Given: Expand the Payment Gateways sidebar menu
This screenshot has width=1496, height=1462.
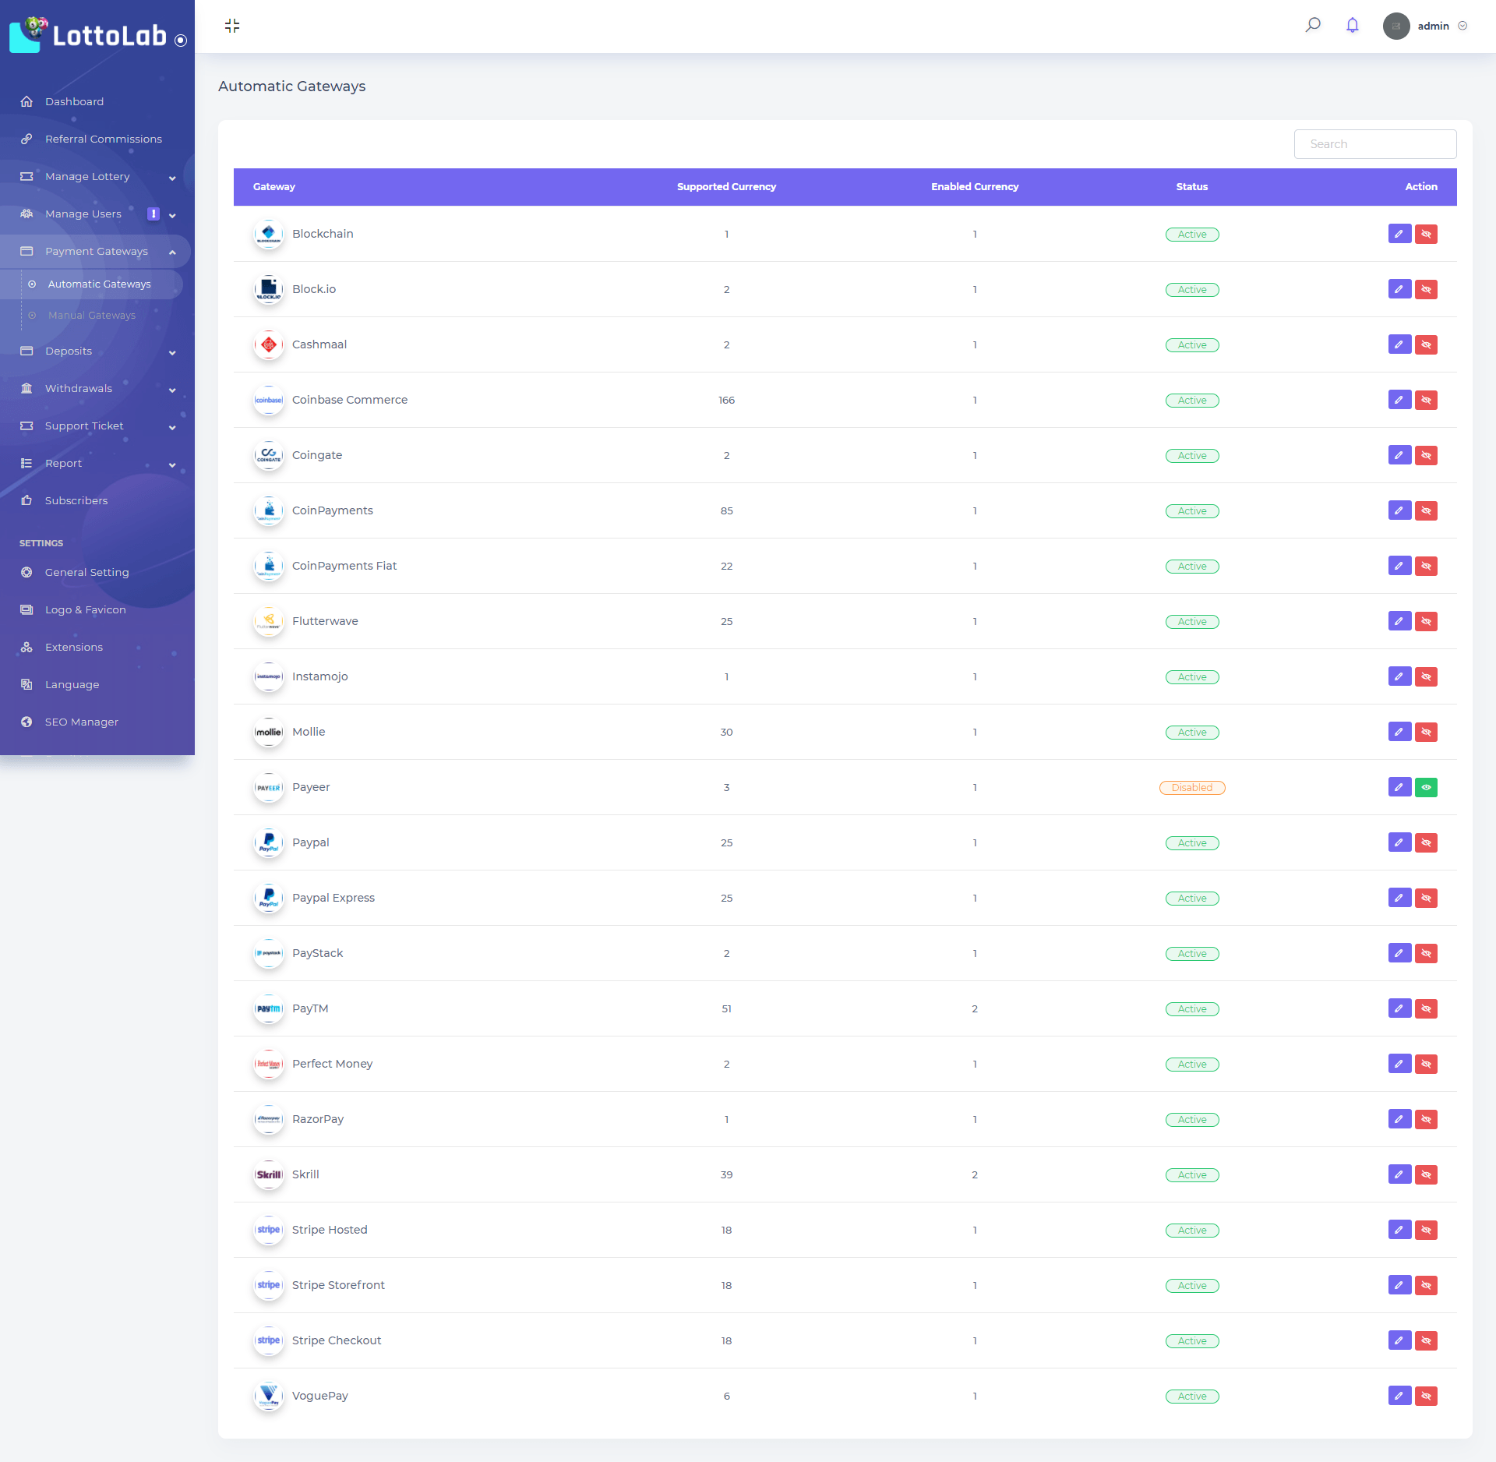Looking at the screenshot, I should 97,250.
